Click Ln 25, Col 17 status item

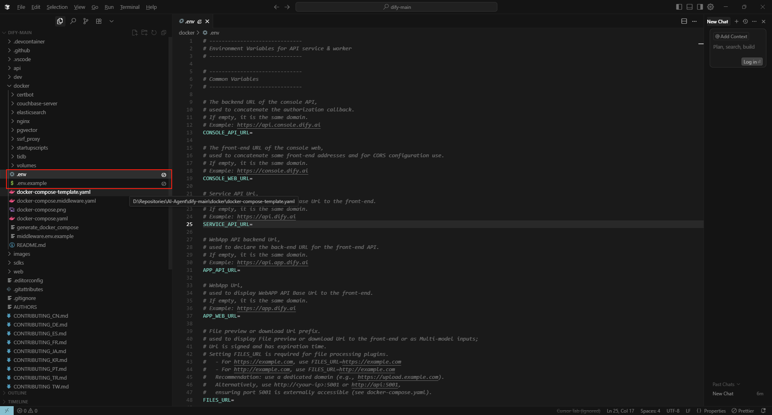(x=620, y=411)
